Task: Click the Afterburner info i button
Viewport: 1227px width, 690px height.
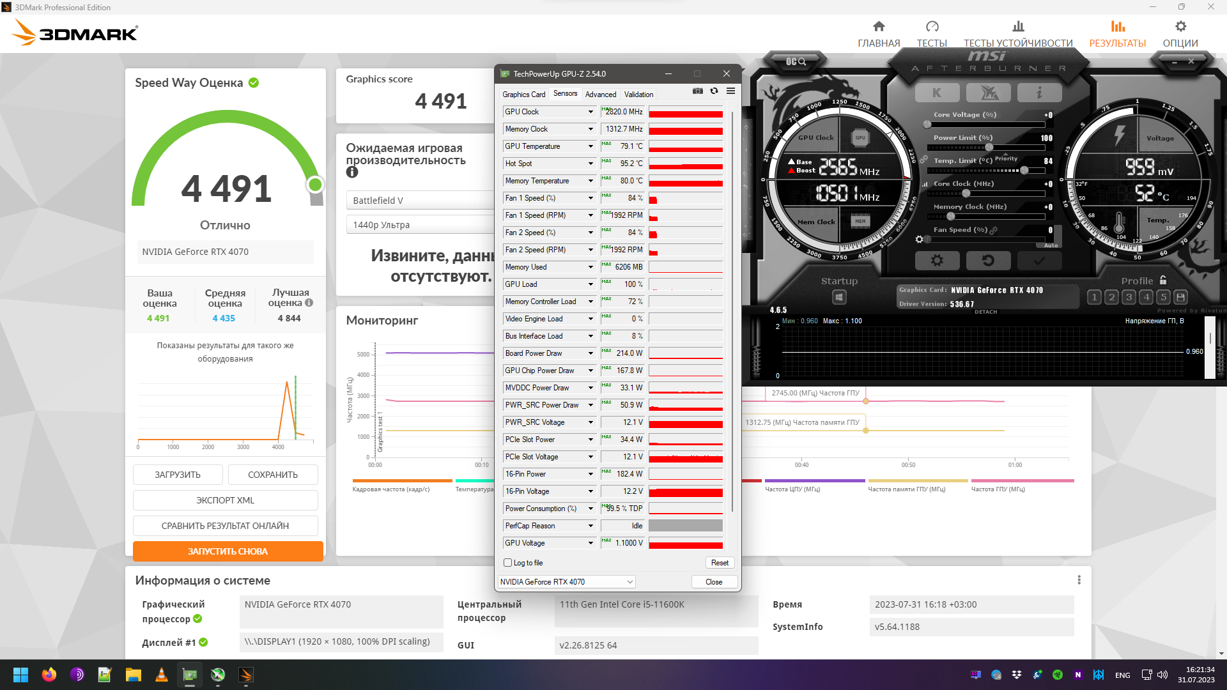Action: click(1039, 93)
